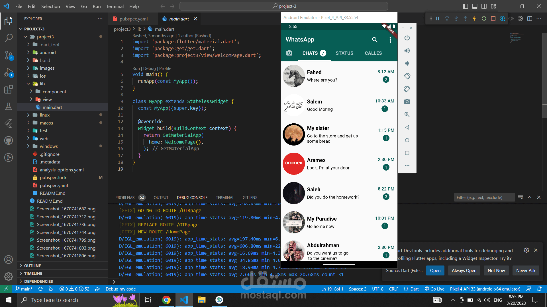Viewport: 547px width, 307px height.
Task: Toggle primary side bar layout icon
Action: (x=465, y=6)
